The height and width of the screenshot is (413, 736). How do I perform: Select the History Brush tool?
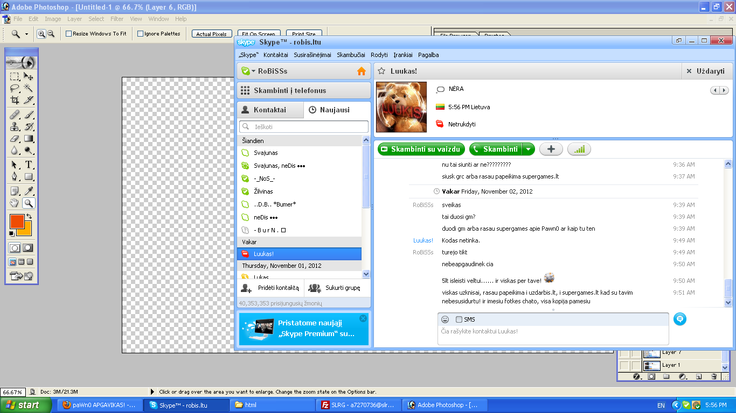pos(29,126)
